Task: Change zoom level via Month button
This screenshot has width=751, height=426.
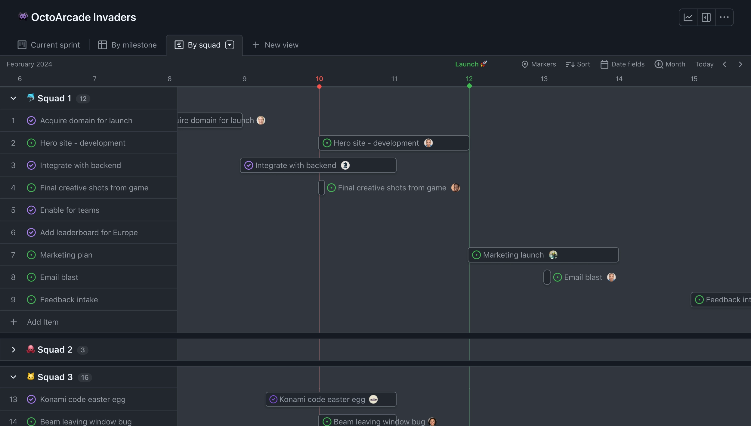Action: (670, 64)
